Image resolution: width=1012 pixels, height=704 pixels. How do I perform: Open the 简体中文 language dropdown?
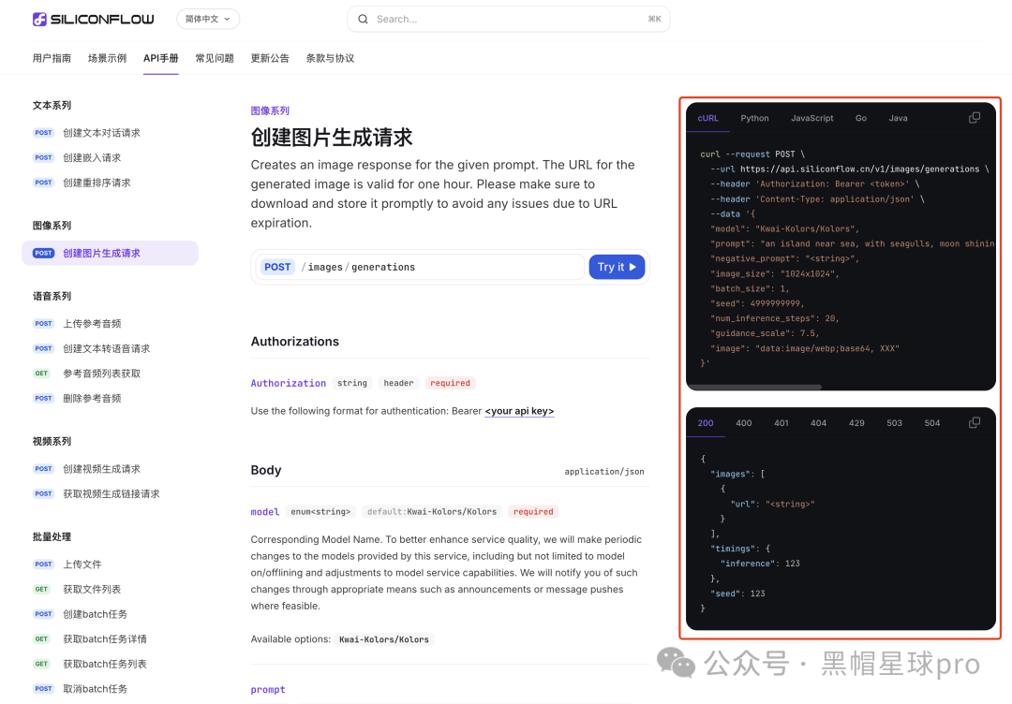click(x=208, y=20)
